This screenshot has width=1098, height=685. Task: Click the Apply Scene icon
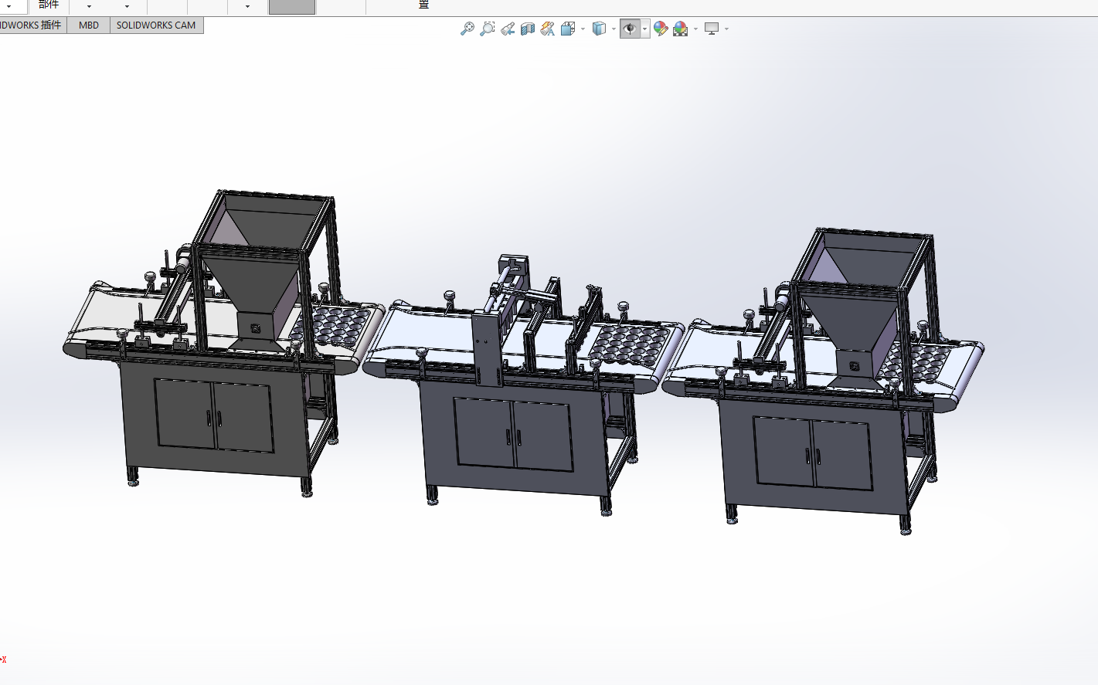(x=681, y=29)
